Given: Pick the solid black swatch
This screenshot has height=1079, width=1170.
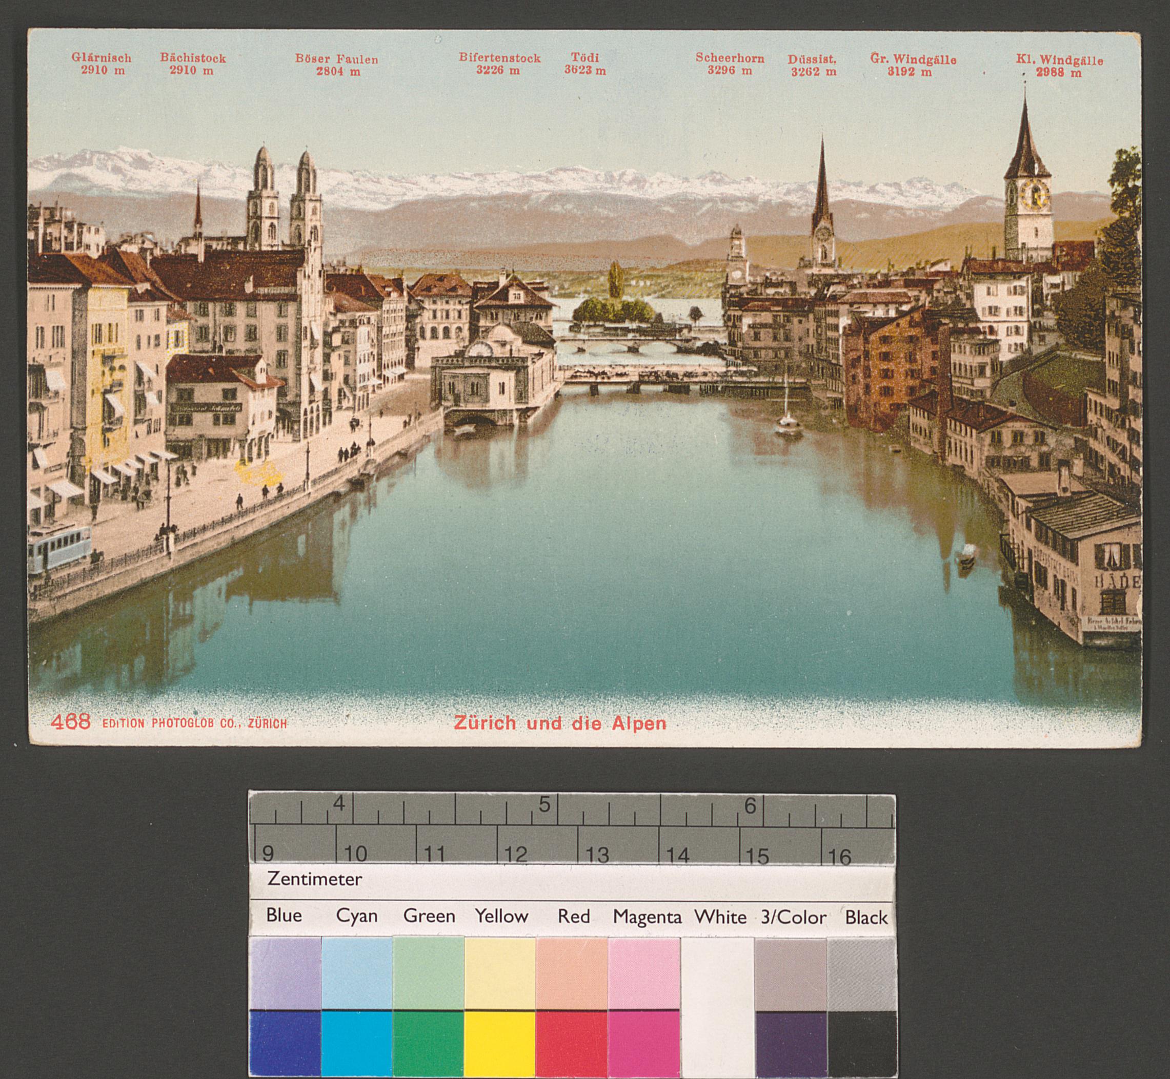Looking at the screenshot, I should 862,1044.
